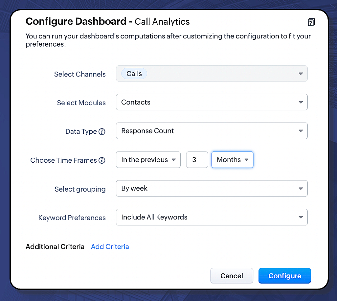Click the Data Type info icon
The width and height of the screenshot is (337, 301).
[x=102, y=132]
